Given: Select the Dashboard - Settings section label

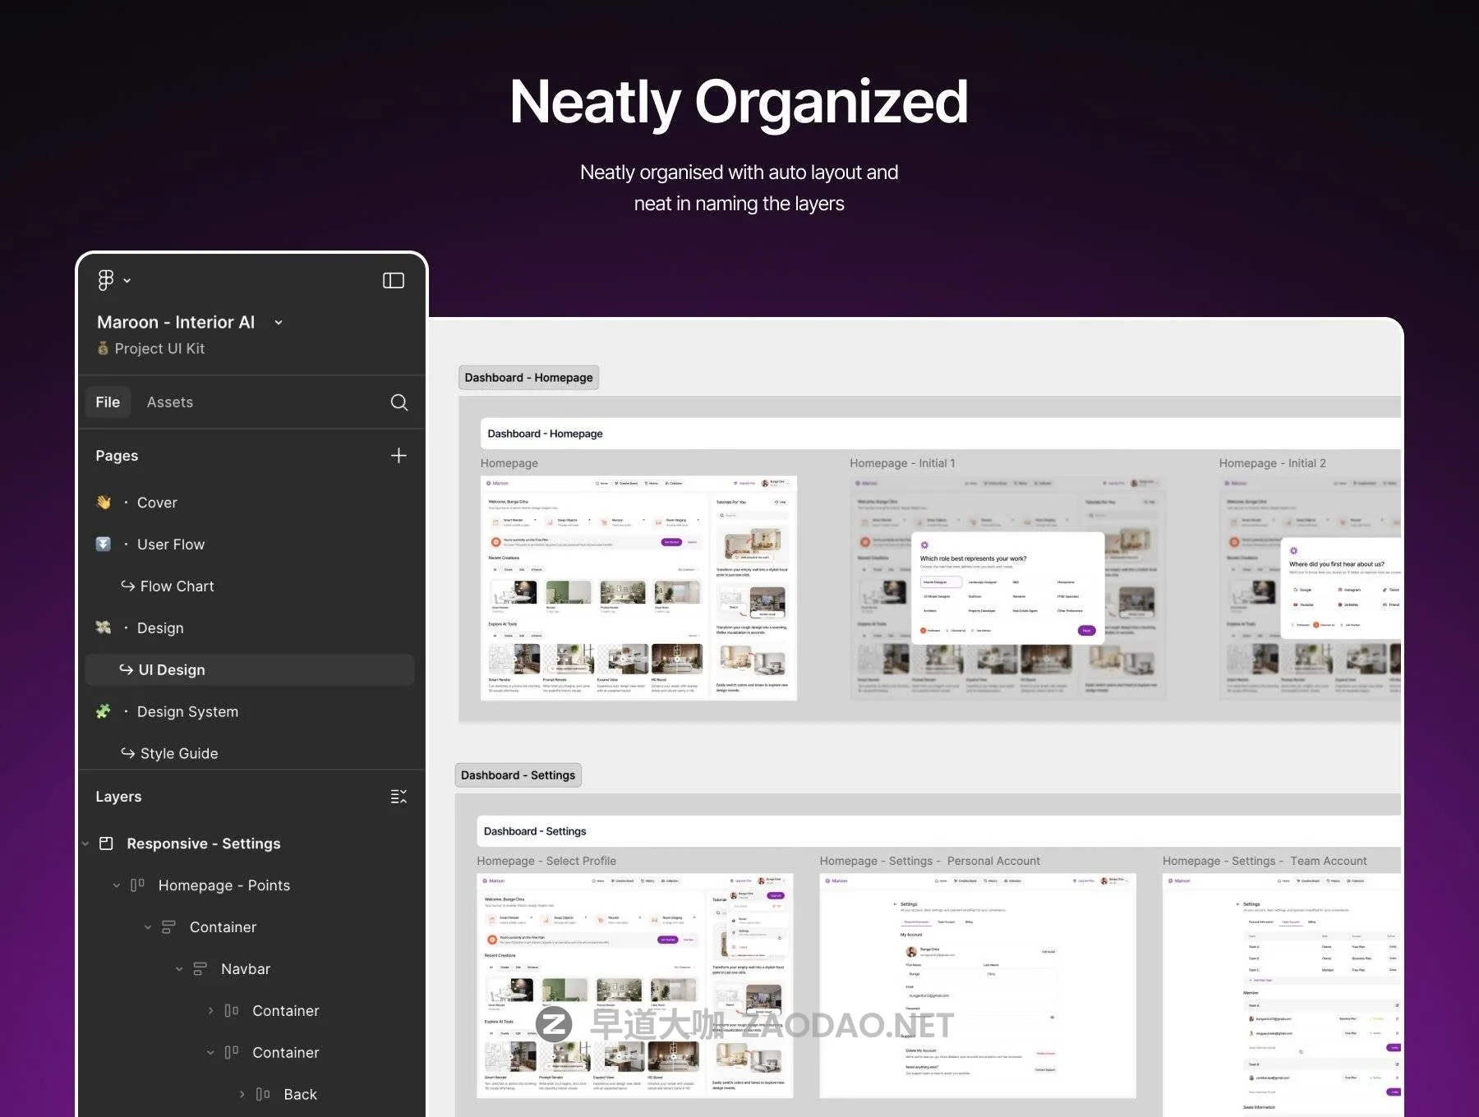Looking at the screenshot, I should pos(518,775).
